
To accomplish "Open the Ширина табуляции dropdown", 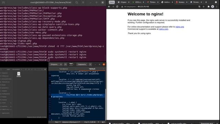I will [71, 122].
